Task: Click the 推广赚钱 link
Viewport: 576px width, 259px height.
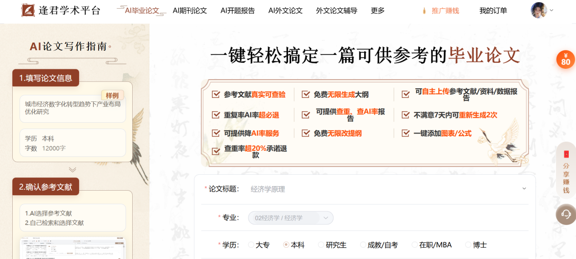Action: tap(445, 10)
